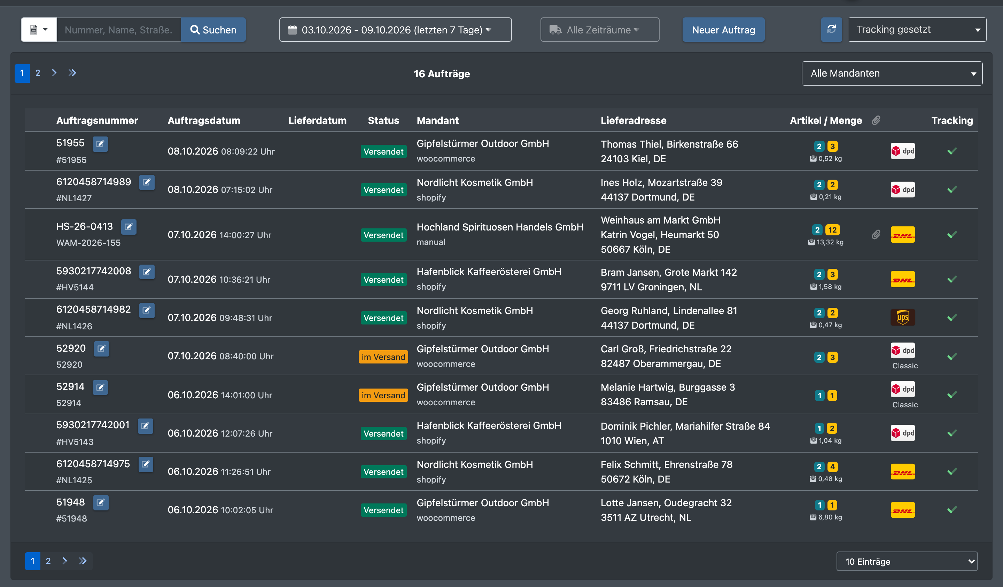
Task: Edit order 52914 using pencil icon
Action: (x=100, y=387)
